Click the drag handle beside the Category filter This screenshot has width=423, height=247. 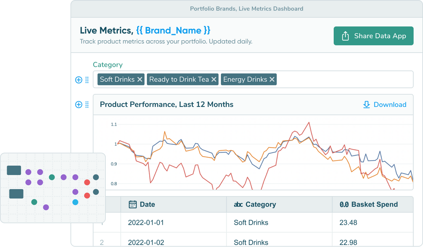(87, 79)
